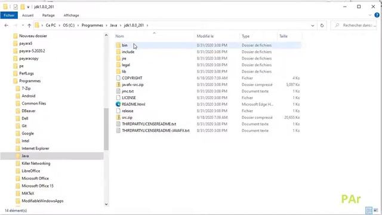Open recent locations dropdown arrow
Screen dimensions: 382x215
tap(23, 25)
